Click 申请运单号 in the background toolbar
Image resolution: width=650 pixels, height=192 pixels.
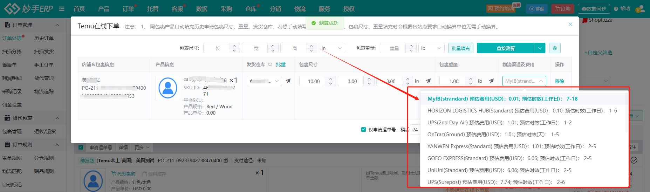pyautogui.click(x=101, y=148)
